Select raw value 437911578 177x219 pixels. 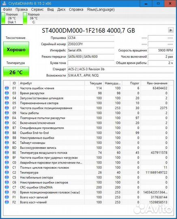pos(159,152)
